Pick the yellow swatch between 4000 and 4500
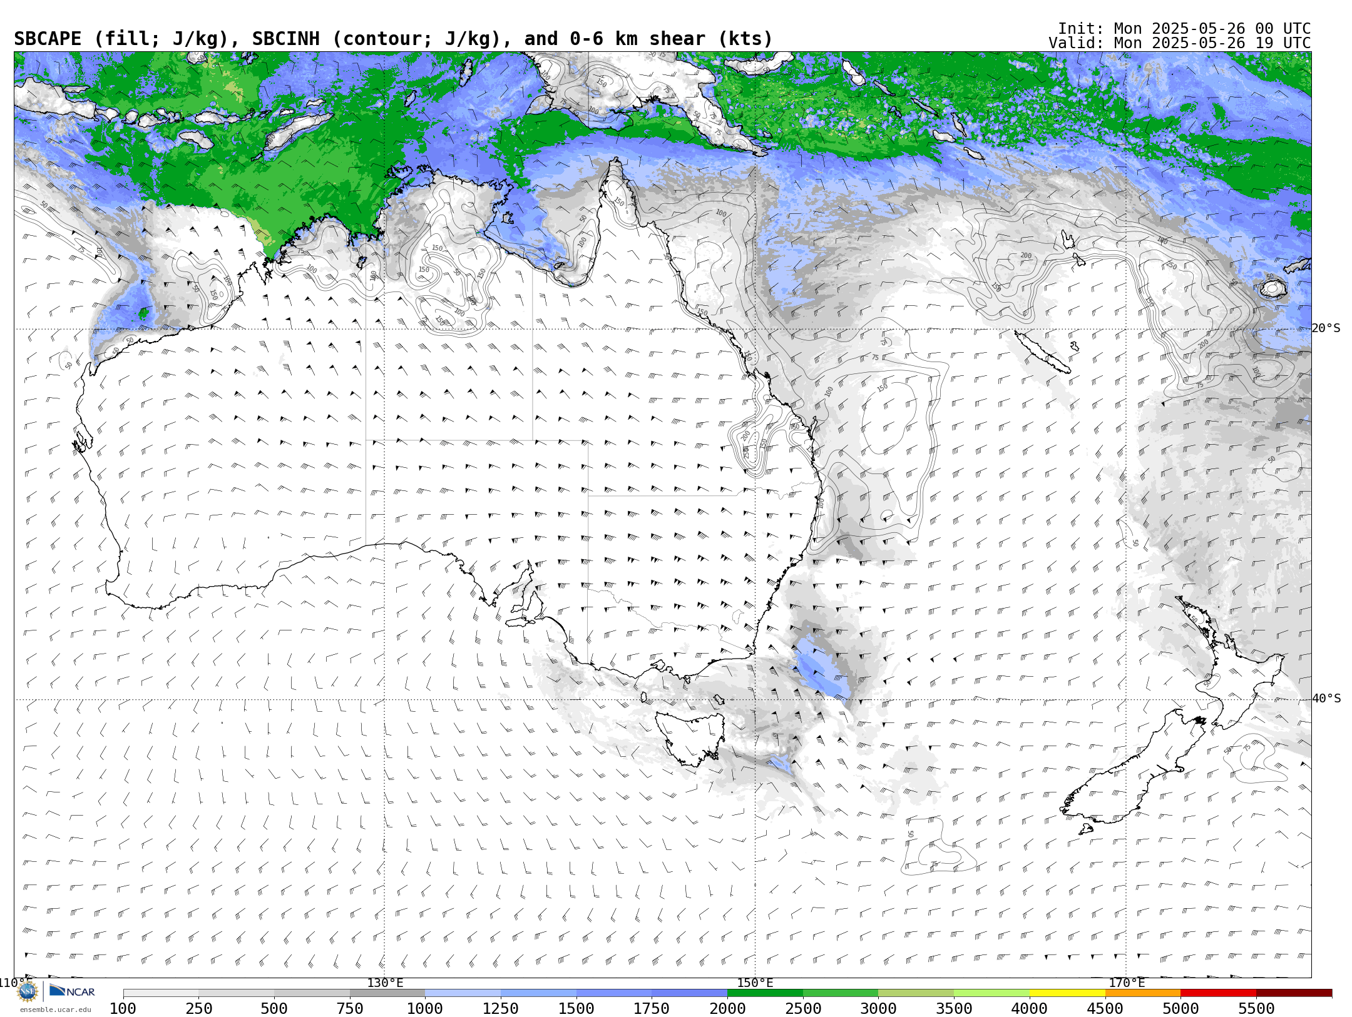Image resolution: width=1352 pixels, height=1017 pixels. click(x=1067, y=993)
